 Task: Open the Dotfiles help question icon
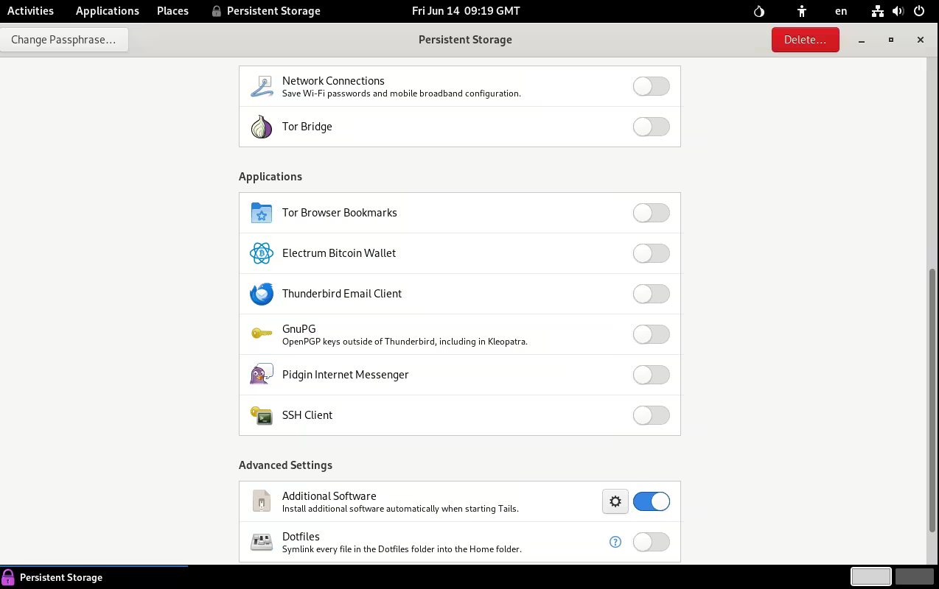pyautogui.click(x=615, y=542)
